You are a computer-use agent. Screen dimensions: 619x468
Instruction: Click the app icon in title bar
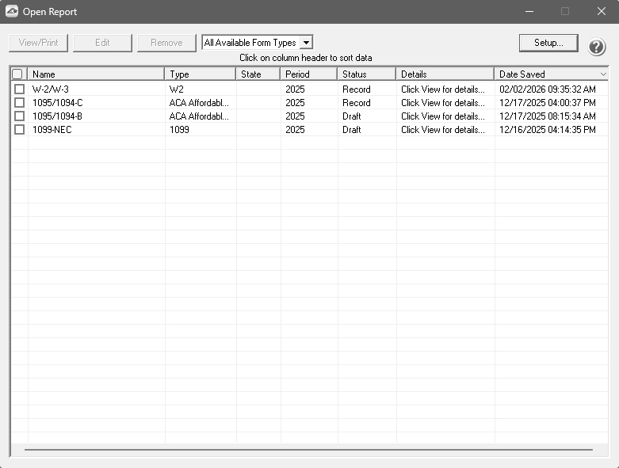click(x=12, y=12)
